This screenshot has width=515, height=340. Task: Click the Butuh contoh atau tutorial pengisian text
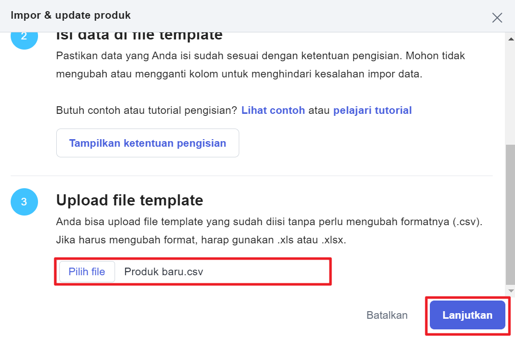coord(146,110)
